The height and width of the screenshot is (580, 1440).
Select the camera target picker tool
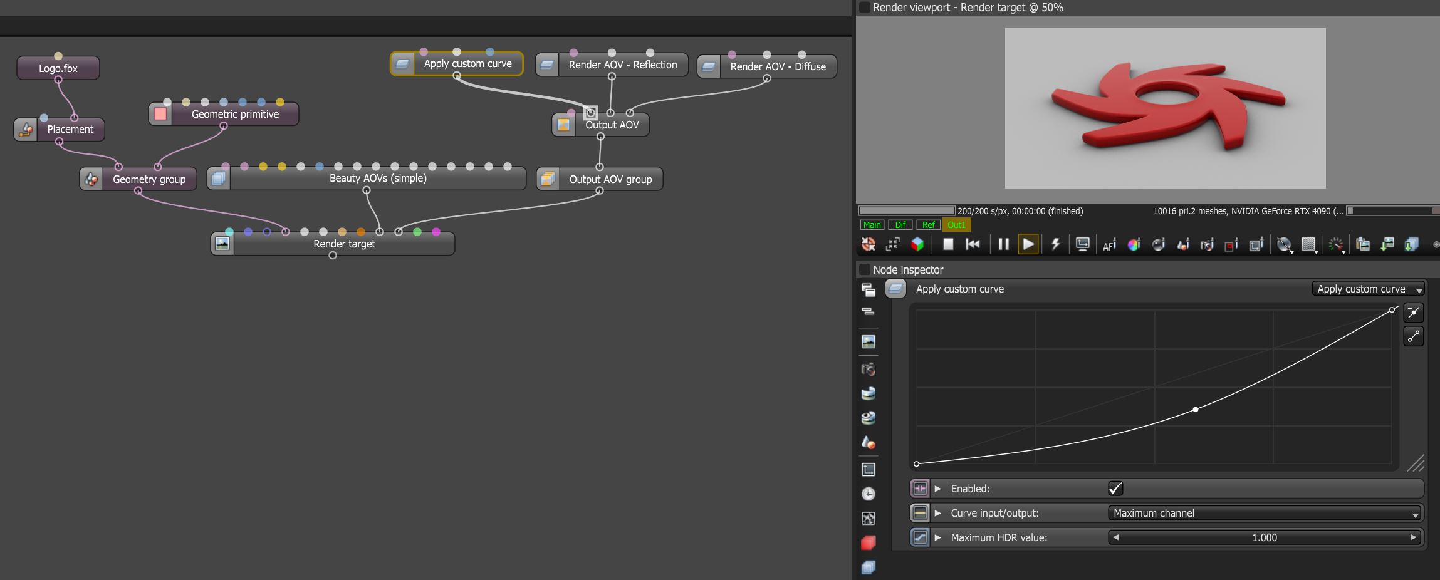point(1207,244)
